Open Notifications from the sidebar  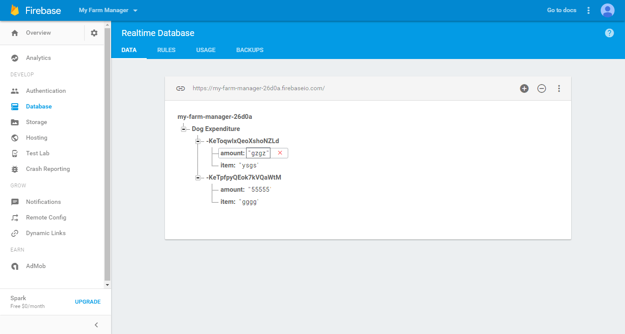(43, 202)
